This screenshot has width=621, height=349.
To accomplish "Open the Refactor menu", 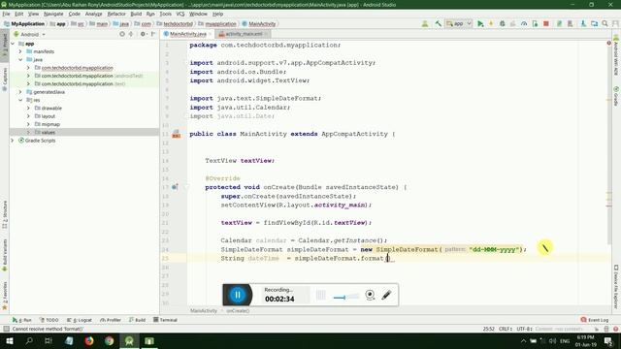I will (x=116, y=14).
